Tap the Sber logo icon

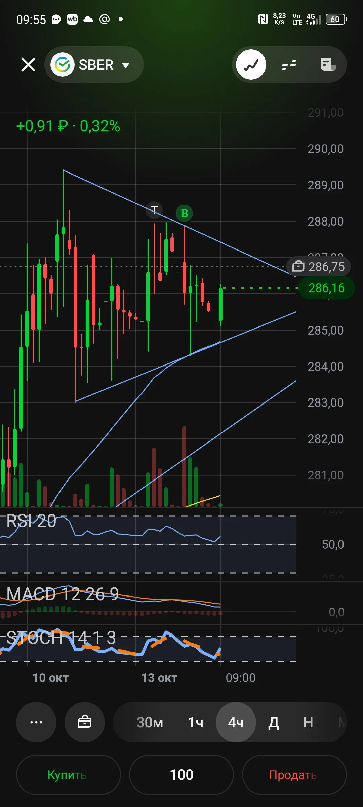63,65
